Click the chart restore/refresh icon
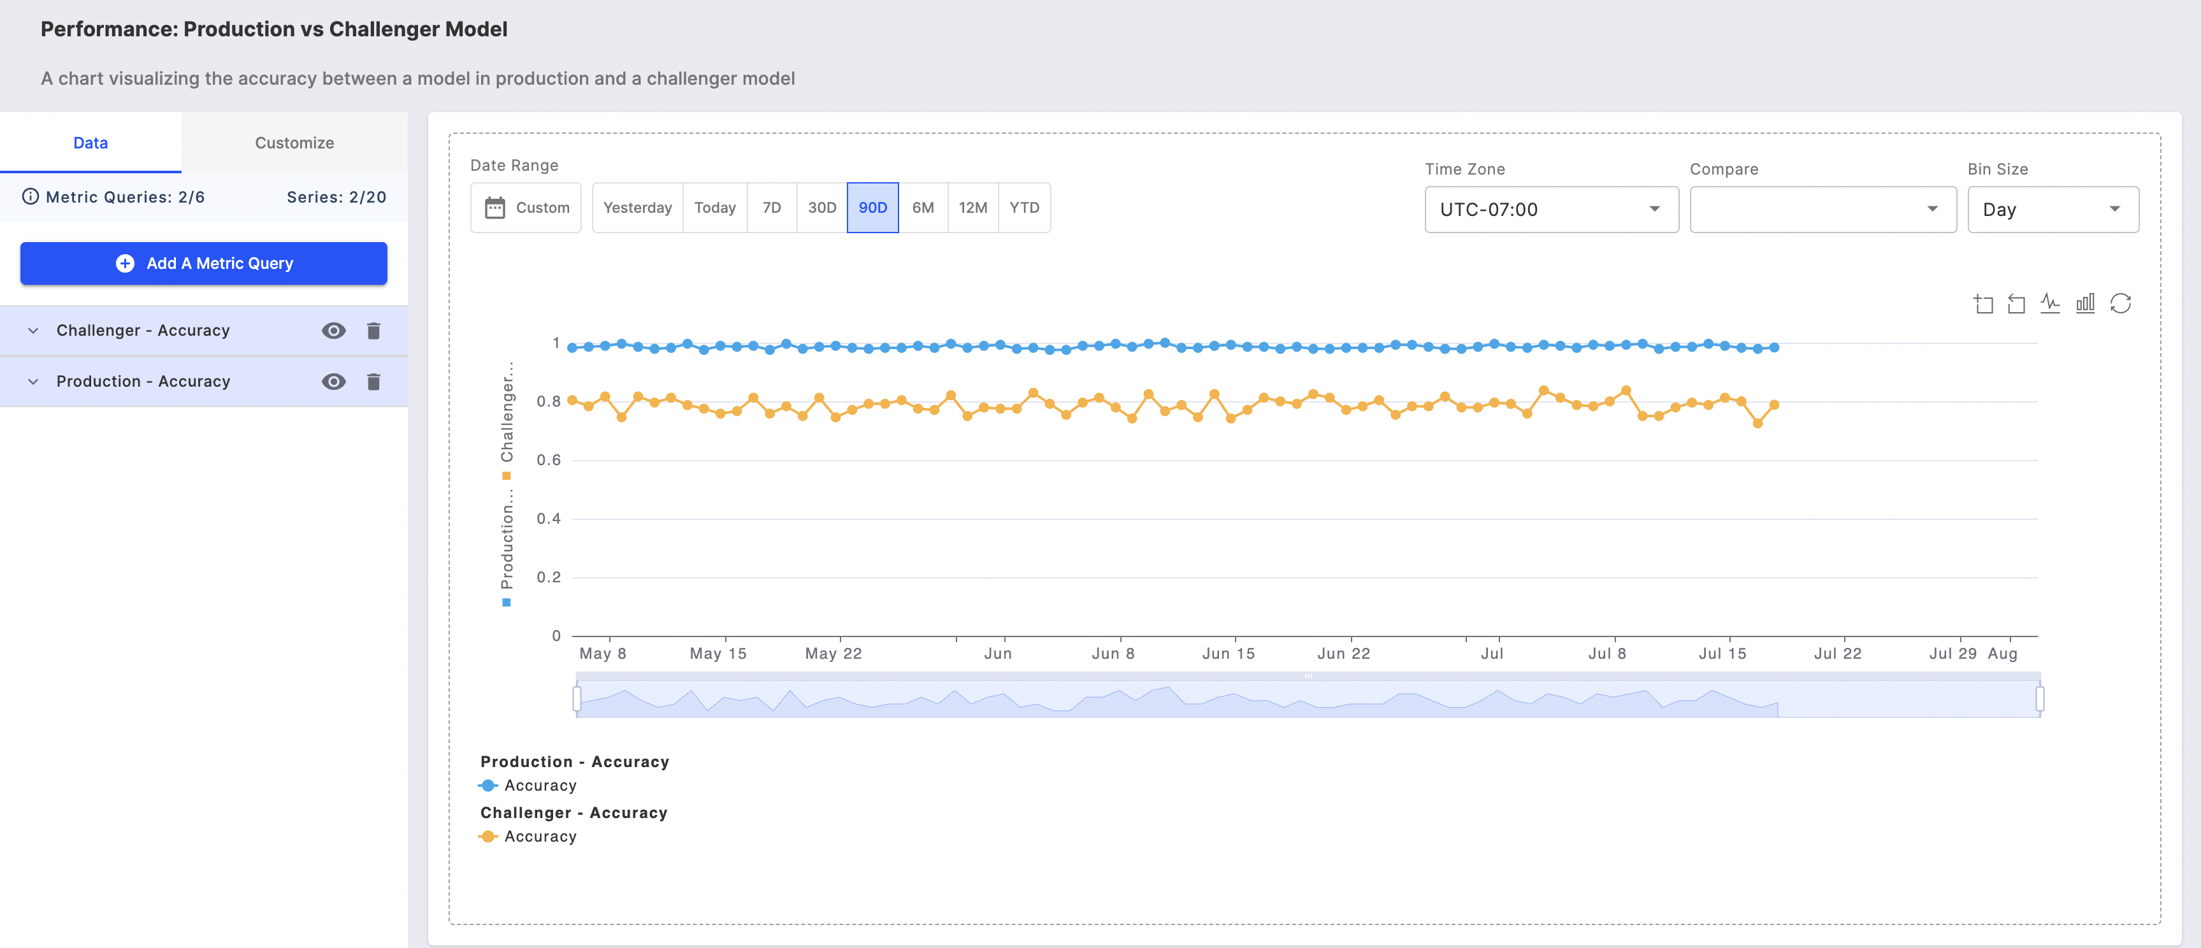The height and width of the screenshot is (948, 2201). coord(2121,303)
